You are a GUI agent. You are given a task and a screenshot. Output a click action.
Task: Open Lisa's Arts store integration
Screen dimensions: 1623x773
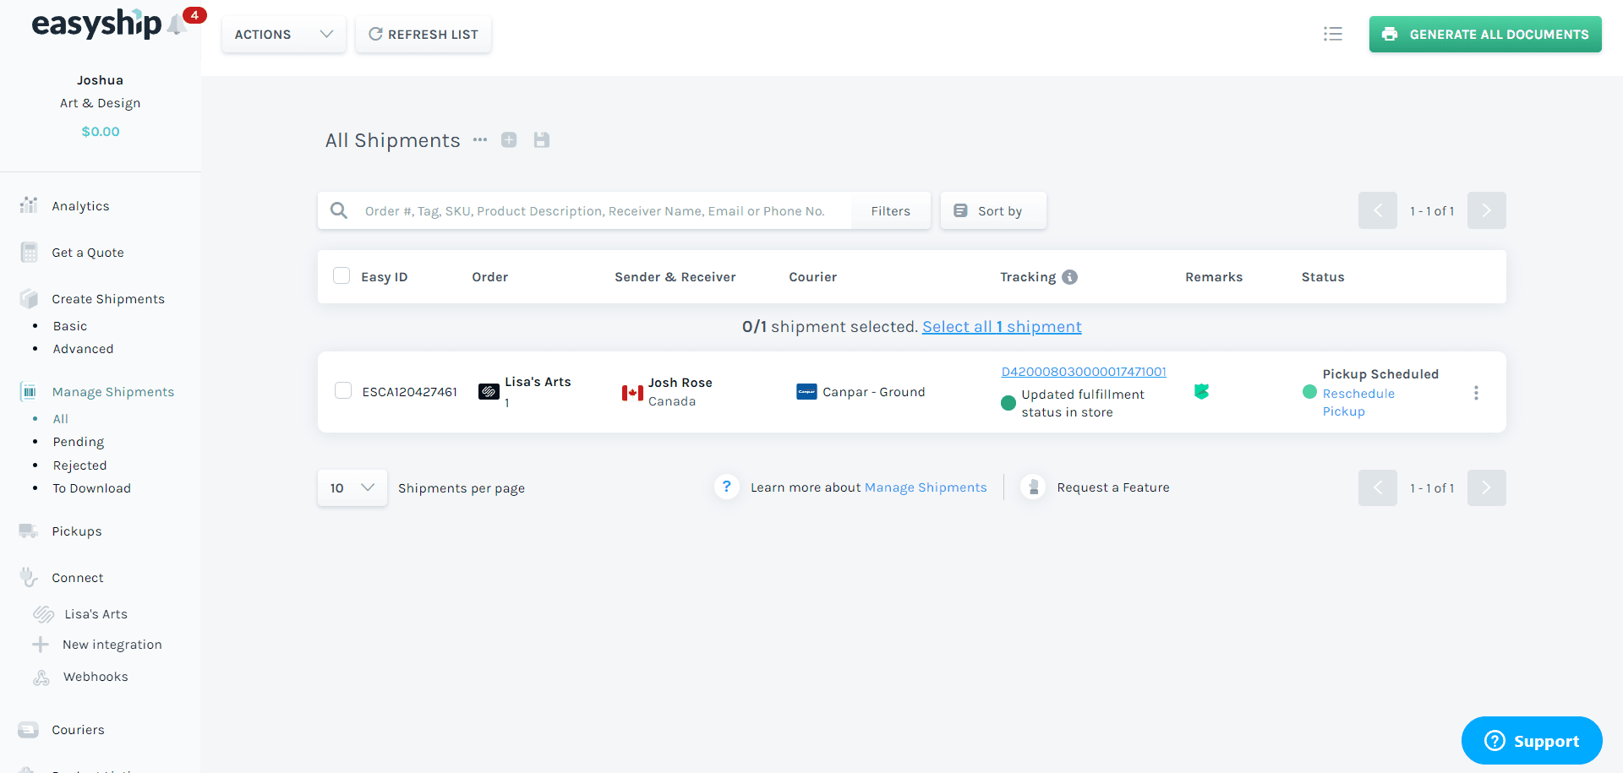click(x=96, y=614)
